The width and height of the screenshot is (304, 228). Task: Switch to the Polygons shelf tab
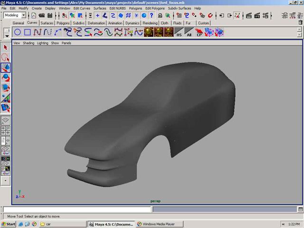[x=63, y=23]
